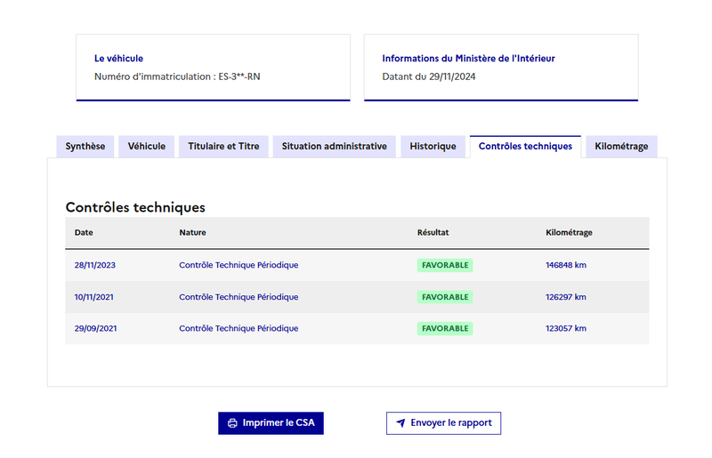Click the Envoyer le rapport button
This screenshot has height=458, width=712.
443,423
